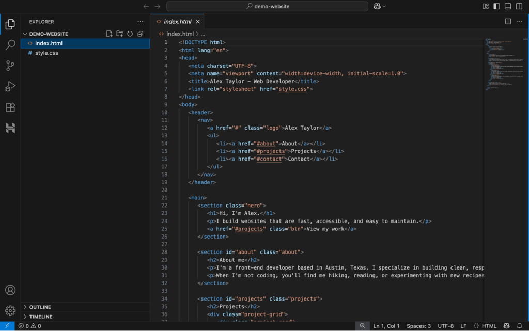Click the H-shaped extension icon in activity bar

10,128
